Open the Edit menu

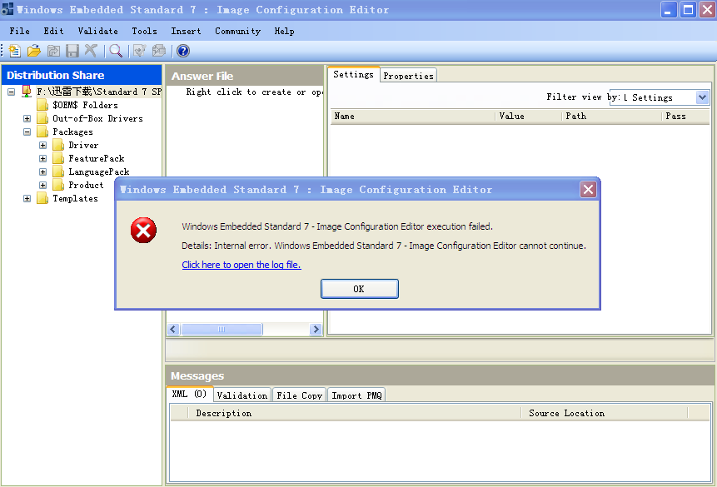53,31
